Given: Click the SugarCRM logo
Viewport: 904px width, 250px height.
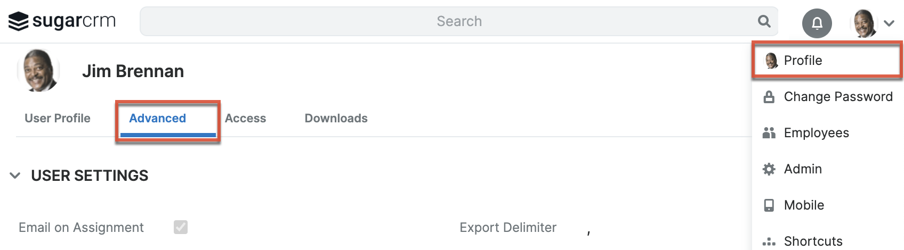Looking at the screenshot, I should tap(62, 21).
